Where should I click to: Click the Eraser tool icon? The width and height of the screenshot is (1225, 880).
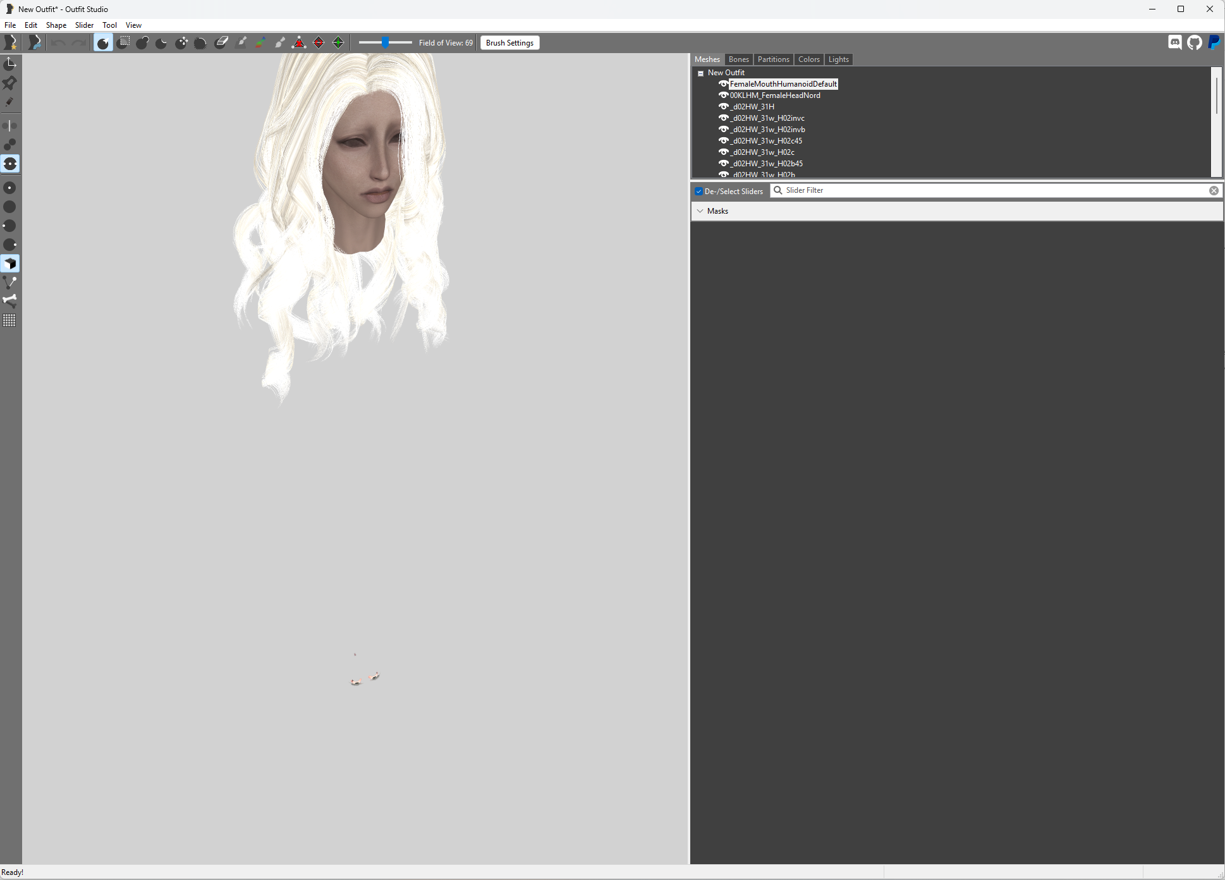point(221,42)
